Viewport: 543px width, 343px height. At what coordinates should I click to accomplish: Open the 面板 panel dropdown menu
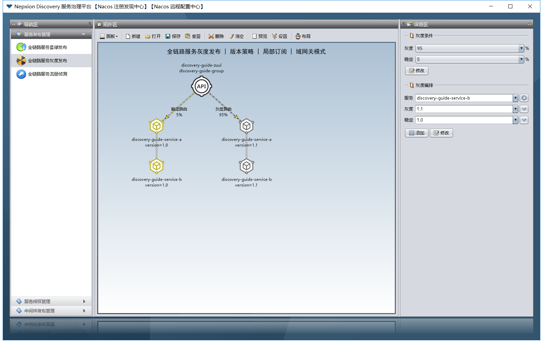click(x=109, y=36)
